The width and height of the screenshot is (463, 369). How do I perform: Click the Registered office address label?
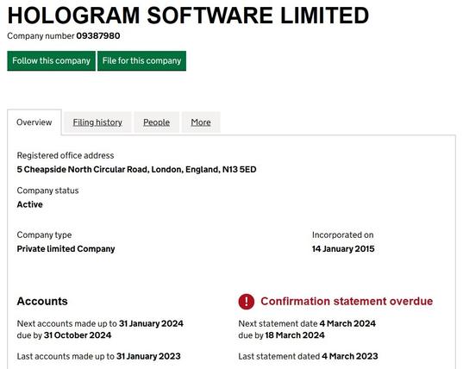(66, 155)
